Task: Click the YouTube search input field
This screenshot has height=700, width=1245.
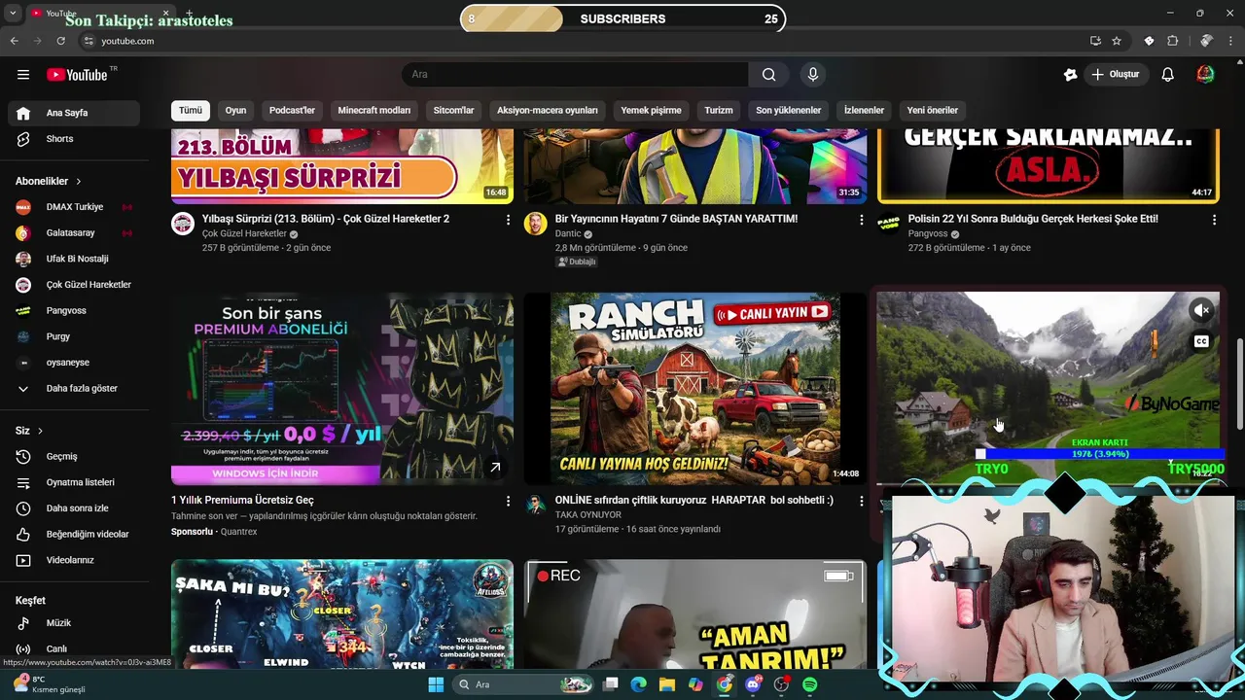Action: [575, 75]
